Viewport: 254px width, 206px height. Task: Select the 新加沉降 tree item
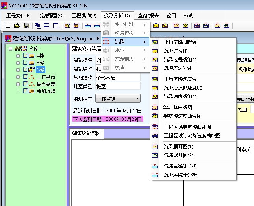click(46, 91)
